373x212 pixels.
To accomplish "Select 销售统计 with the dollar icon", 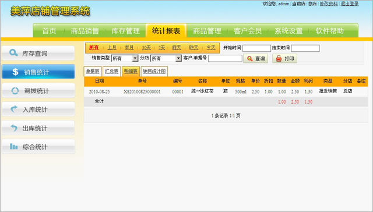I will tap(38, 72).
